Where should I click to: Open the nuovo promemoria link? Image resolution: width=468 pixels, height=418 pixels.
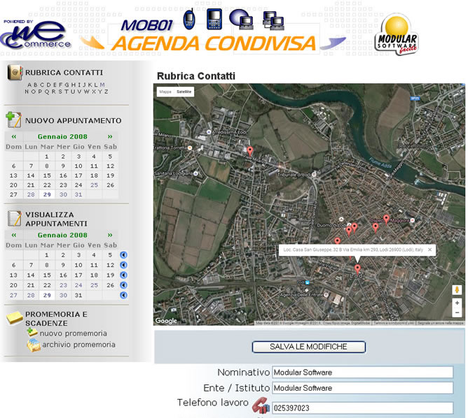(73, 333)
